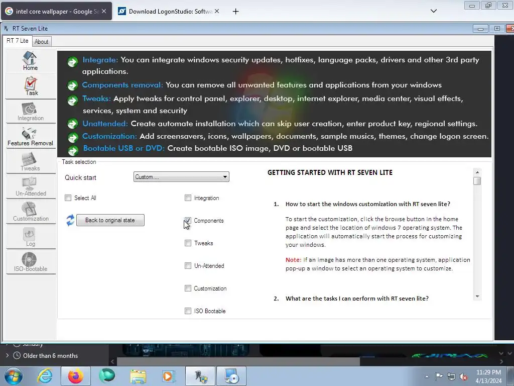The height and width of the screenshot is (386, 514).
Task: Launch Internet Explorer from taskbar
Action: click(45, 376)
